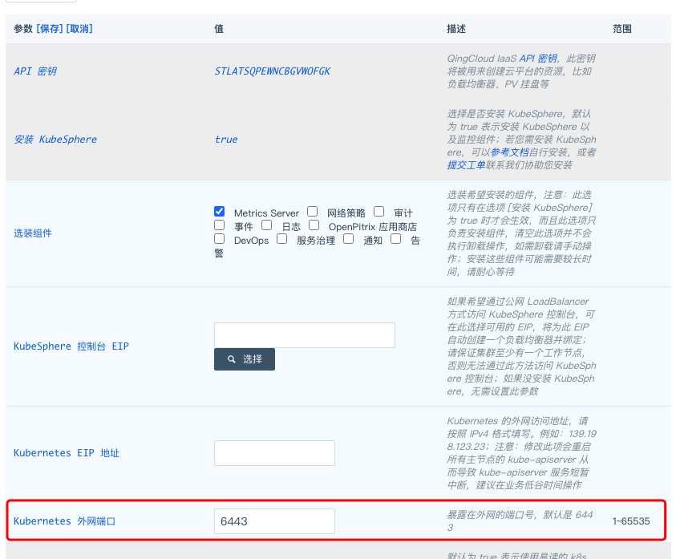This screenshot has height=559, width=676.
Task: Enable the 服务治理 checkbox
Action: pos(282,239)
